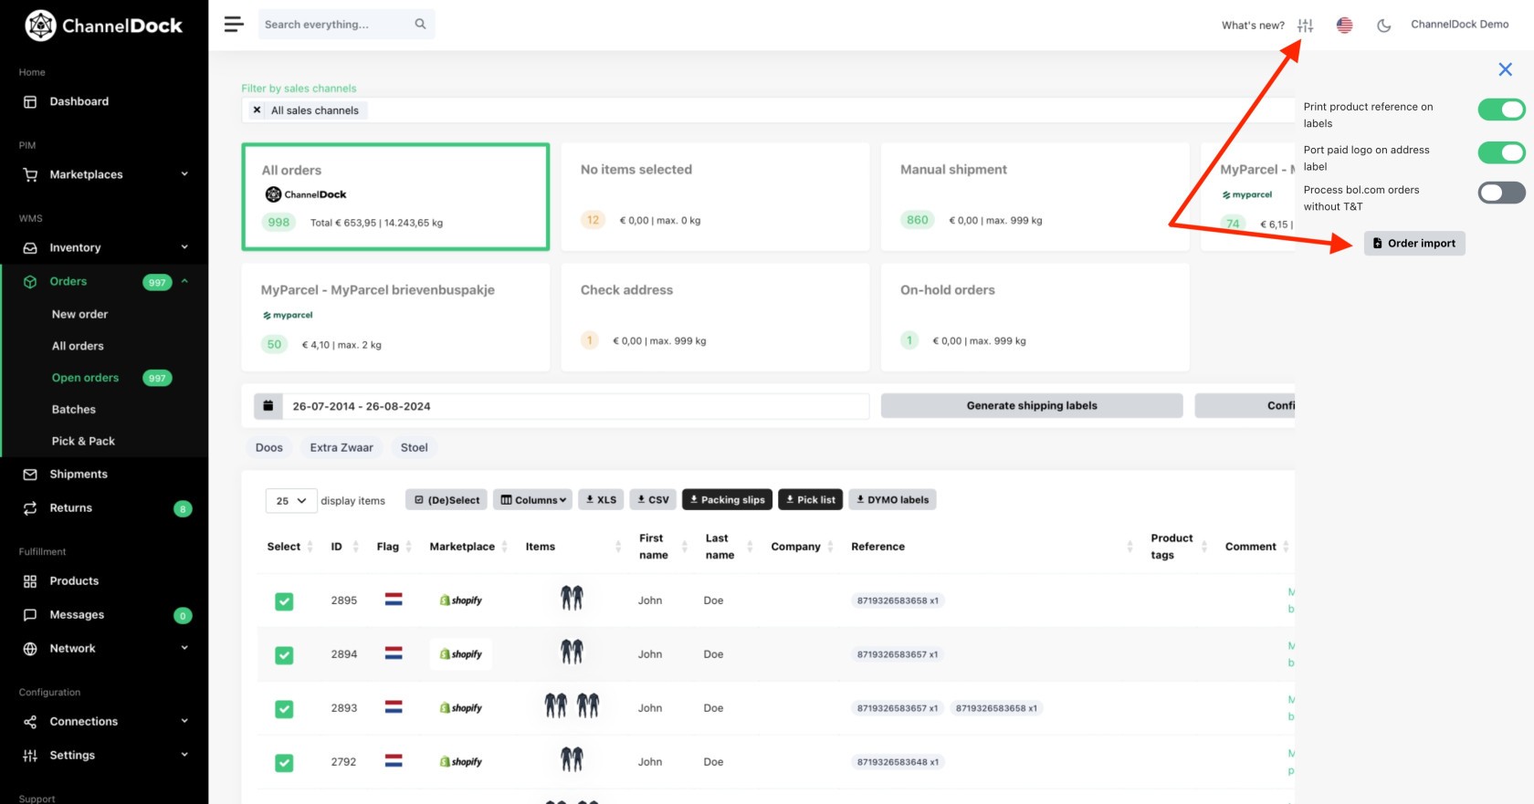
Task: Click the Returns arrows icon
Action: (x=30, y=508)
